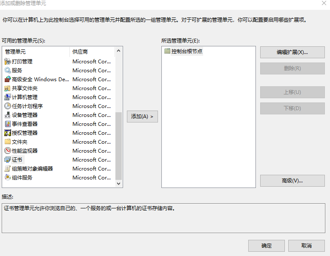The width and height of the screenshot is (330, 256).
Task: Select the 事件查看器 snap-in name
Action: click(25, 124)
